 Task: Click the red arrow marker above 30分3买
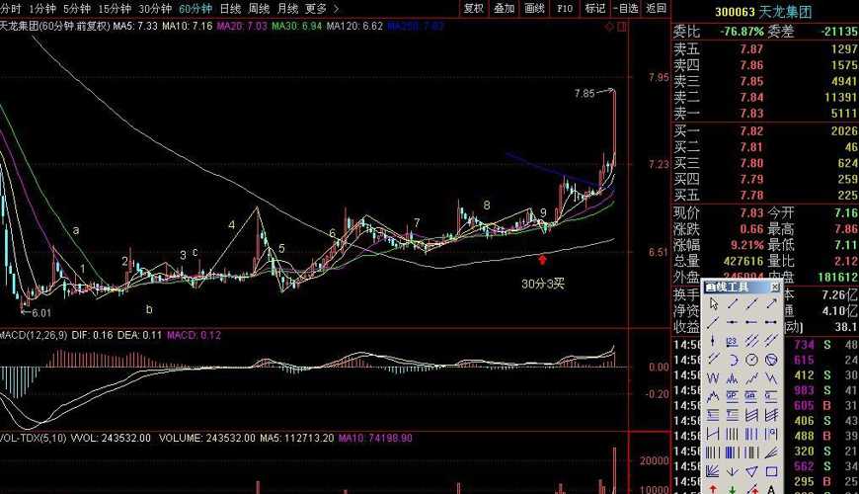point(542,260)
